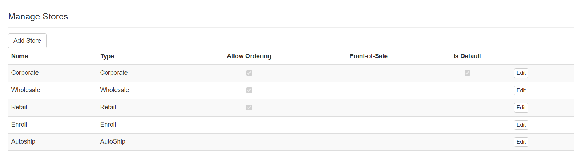This screenshot has height=151, width=574.
Task: Click the Manage Stores page heading
Action: (38, 17)
